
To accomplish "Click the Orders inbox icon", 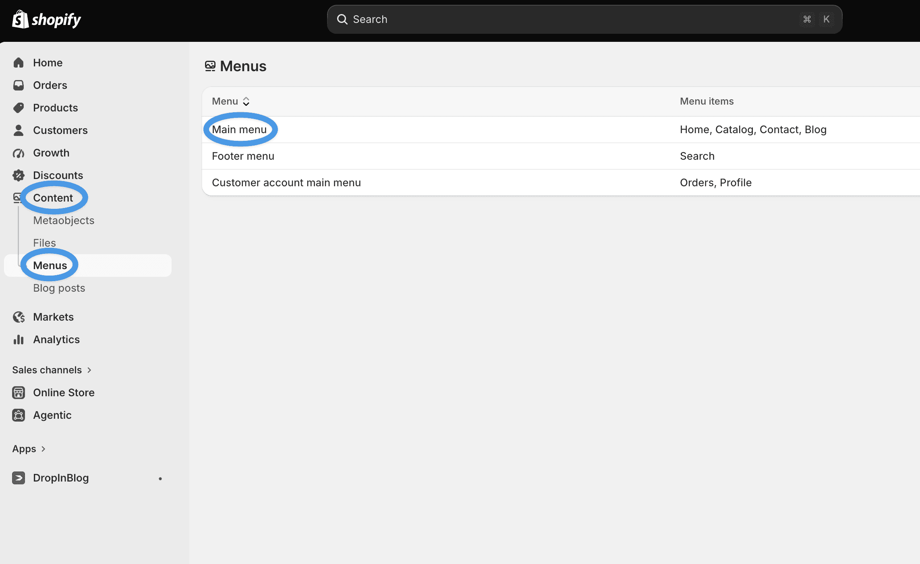I will (x=19, y=85).
